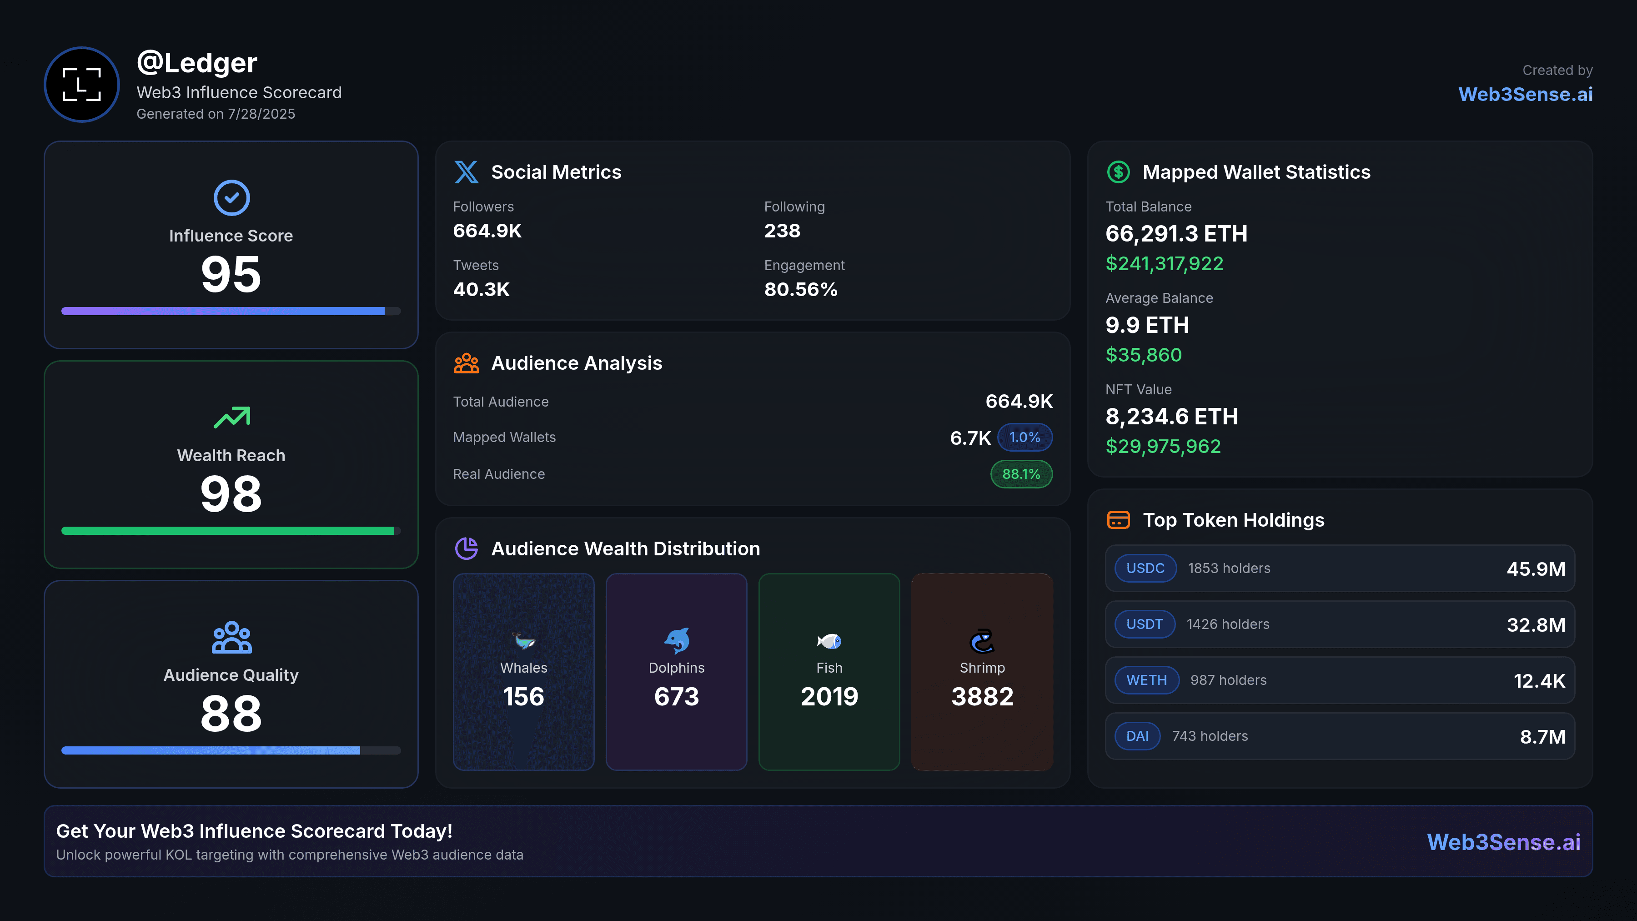Click the USDC token badge
This screenshot has height=921, width=1637.
pyautogui.click(x=1145, y=568)
